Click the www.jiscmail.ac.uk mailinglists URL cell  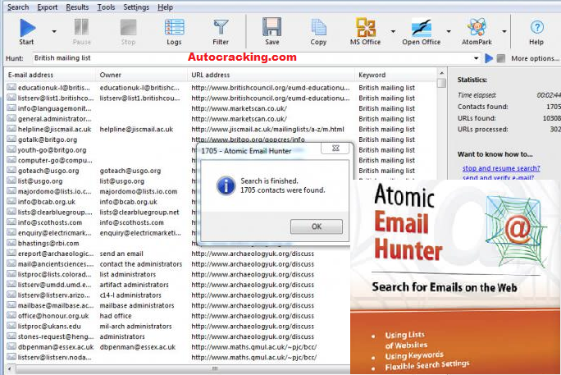point(267,129)
